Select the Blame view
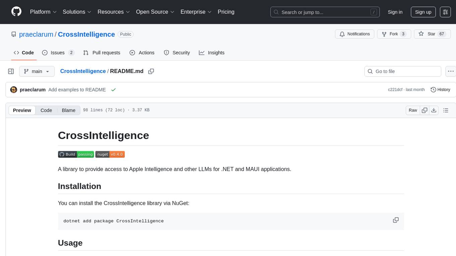The image size is (456, 256). point(69,110)
